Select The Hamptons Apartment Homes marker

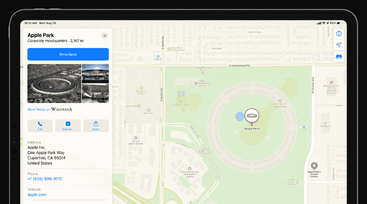pyautogui.click(x=191, y=168)
